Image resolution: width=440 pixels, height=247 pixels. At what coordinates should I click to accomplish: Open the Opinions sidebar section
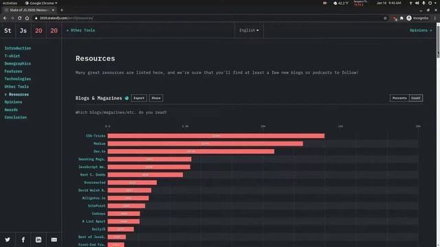click(13, 102)
